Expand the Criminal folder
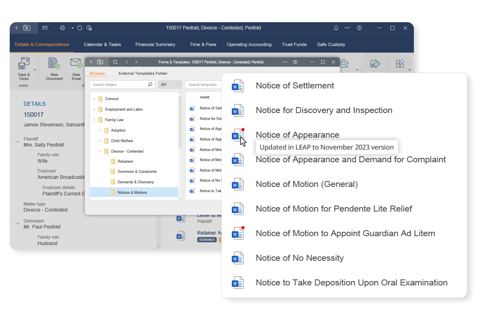 click(94, 99)
